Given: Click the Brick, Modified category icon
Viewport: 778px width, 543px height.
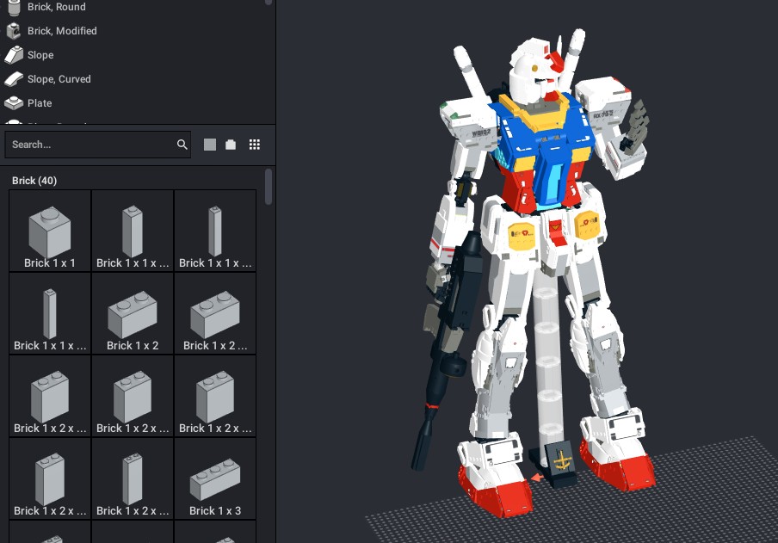Looking at the screenshot, I should (x=15, y=31).
